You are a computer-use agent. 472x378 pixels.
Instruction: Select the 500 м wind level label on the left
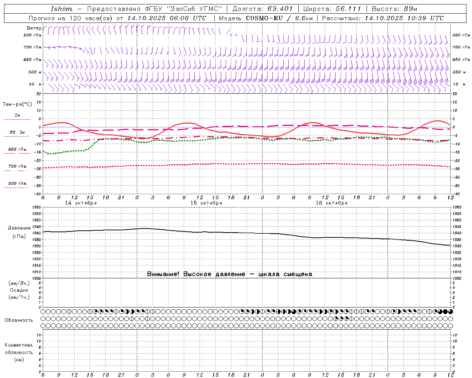tap(35, 72)
